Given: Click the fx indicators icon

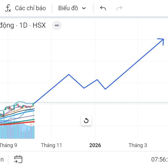Looking at the screenshot, I should 8,8.
